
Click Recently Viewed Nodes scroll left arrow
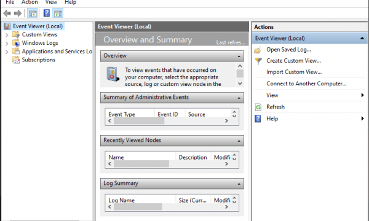(109, 164)
